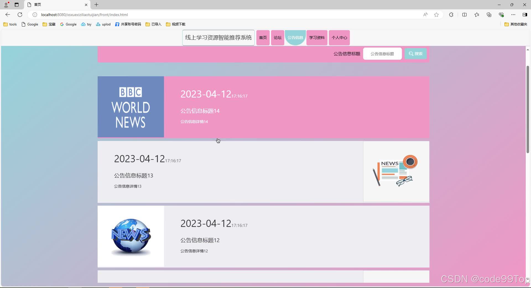The height and width of the screenshot is (288, 531).
Task: Expand the 宝藏 bookmarks folder
Action: (x=49, y=24)
